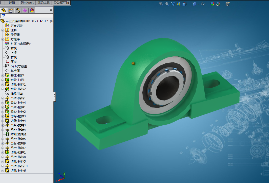Click the feature tree filter input field
The height and width of the screenshot is (183, 269).
point(27,16)
